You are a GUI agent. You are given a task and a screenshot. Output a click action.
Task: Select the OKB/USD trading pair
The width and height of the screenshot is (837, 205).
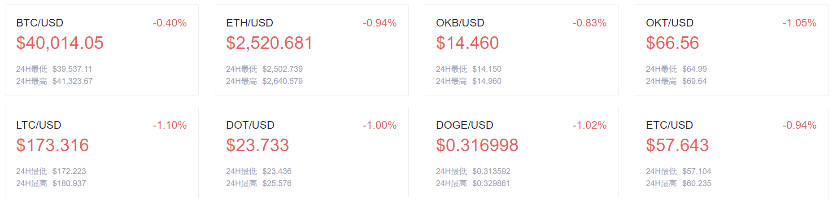pos(460,23)
